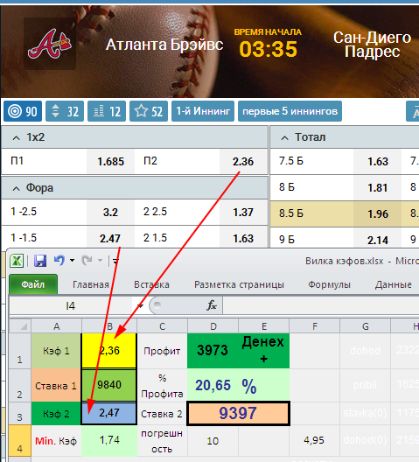
Task: Open the Данные ribbon tab
Action: (393, 284)
